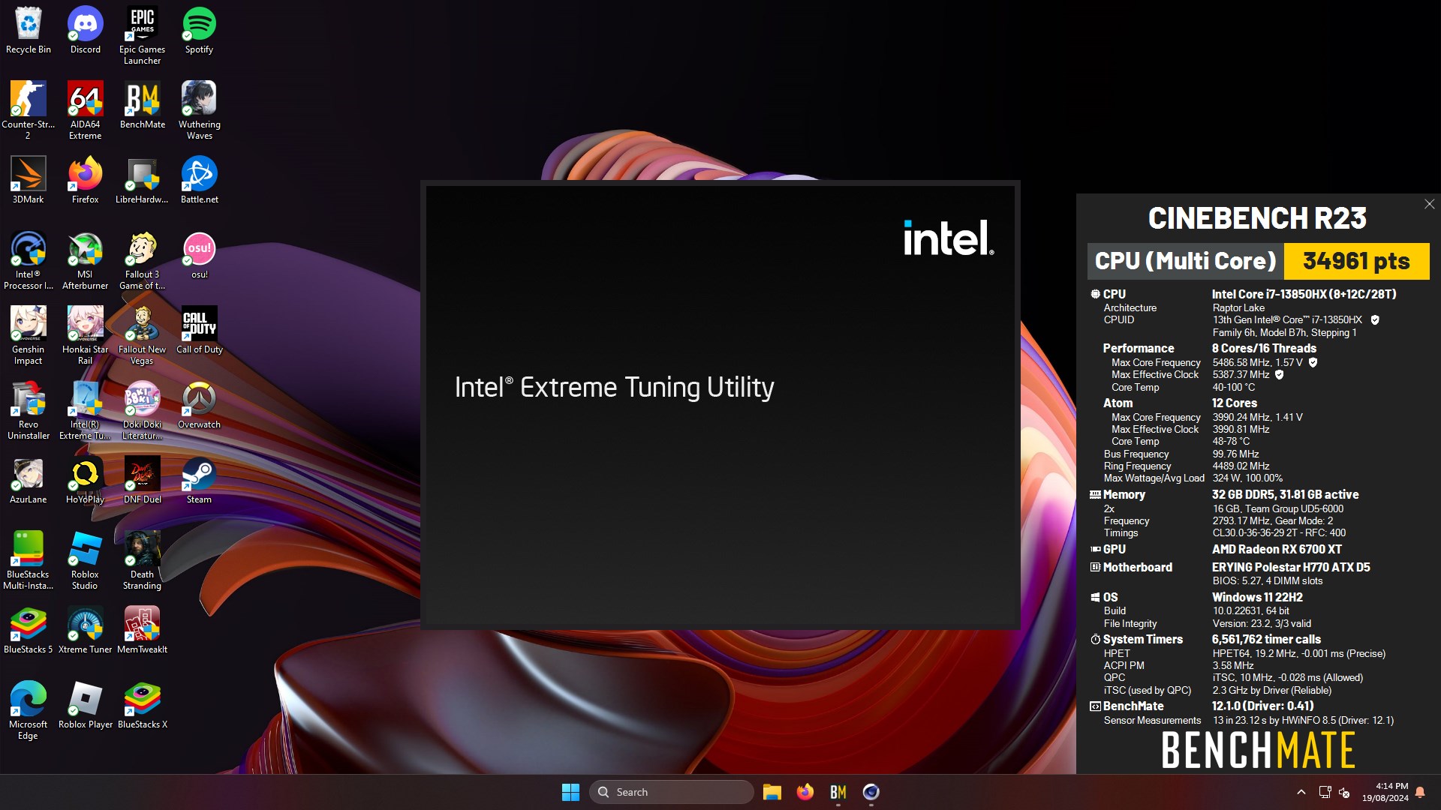1441x810 pixels.
Task: Open BlueStacks X desktop icon
Action: [143, 706]
